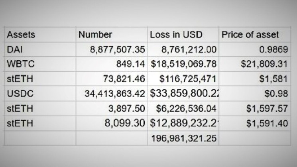Select the cell containing 8,877,507.35

pyautogui.click(x=112, y=49)
